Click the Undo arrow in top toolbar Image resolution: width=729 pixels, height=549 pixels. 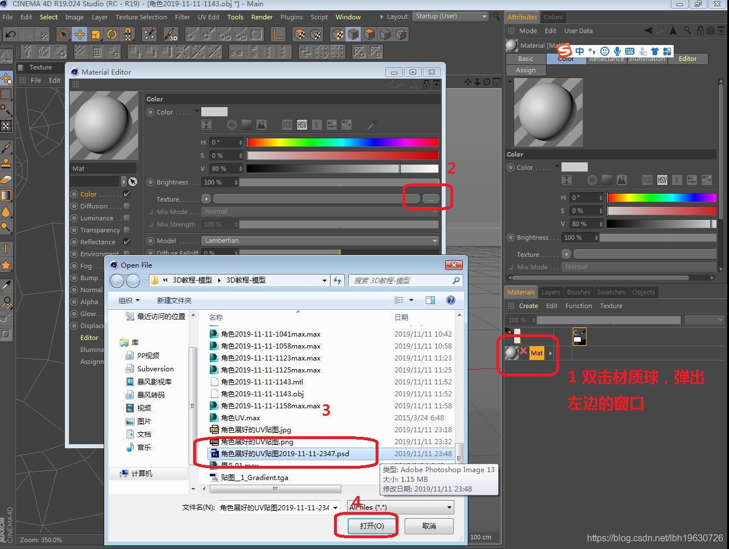click(x=10, y=35)
